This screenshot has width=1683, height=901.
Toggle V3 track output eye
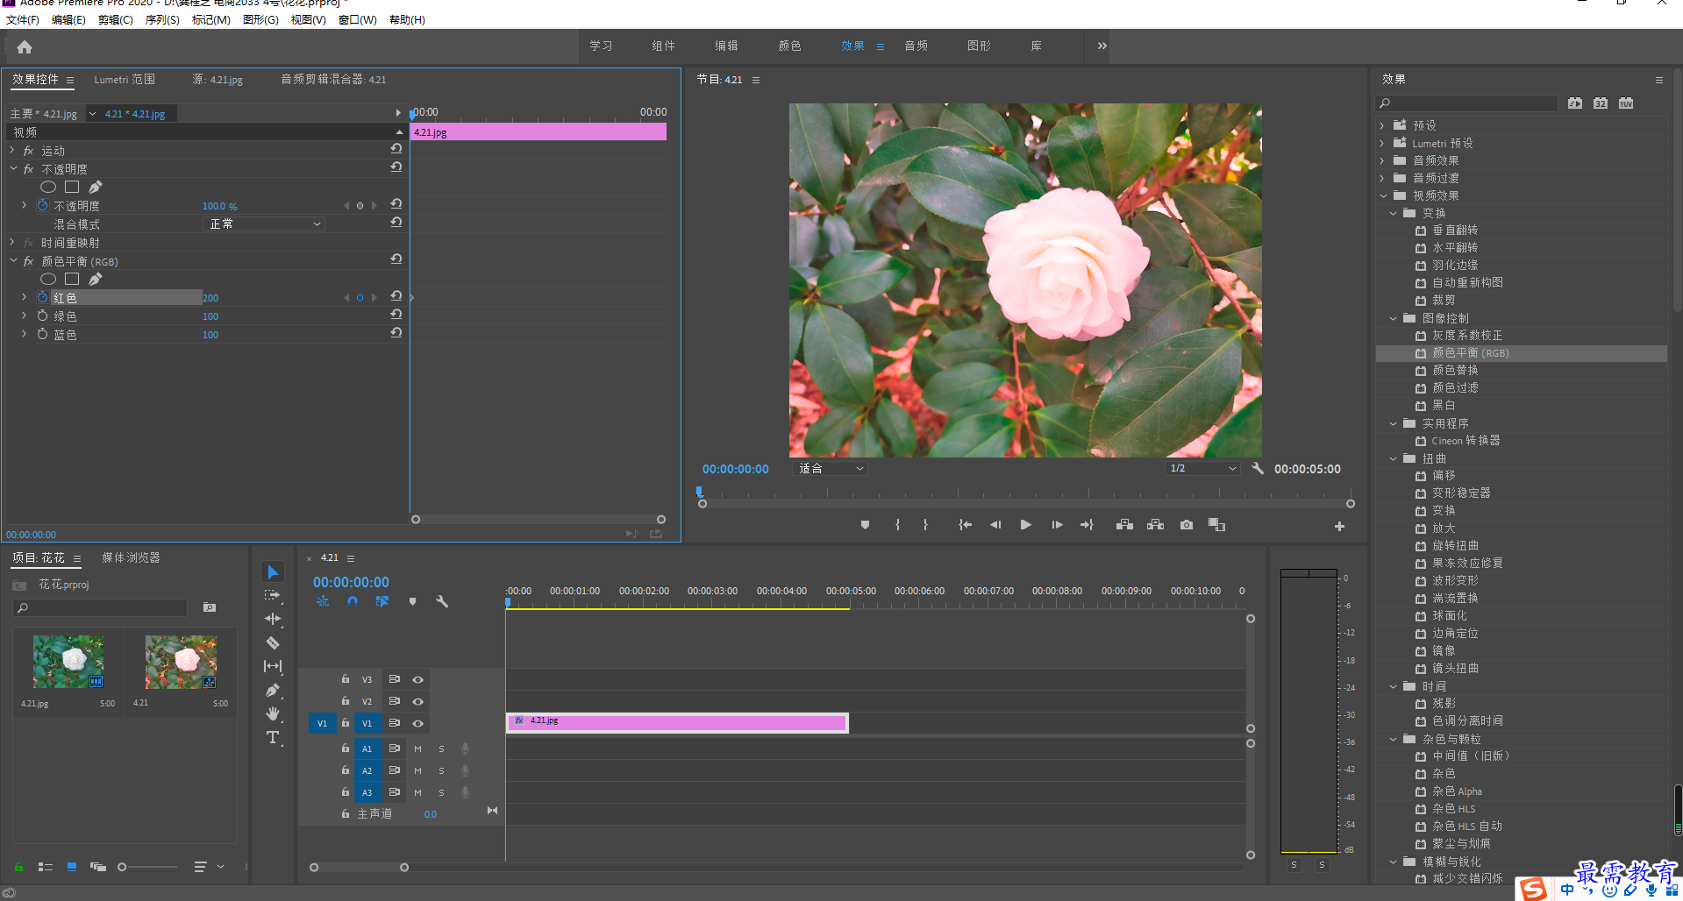(x=418, y=679)
